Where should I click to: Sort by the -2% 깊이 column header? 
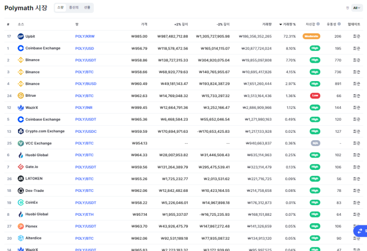tap(223, 24)
